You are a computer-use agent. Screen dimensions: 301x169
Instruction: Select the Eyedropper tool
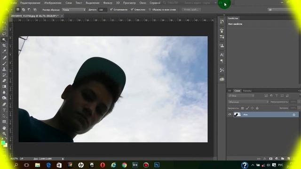pos(4,51)
